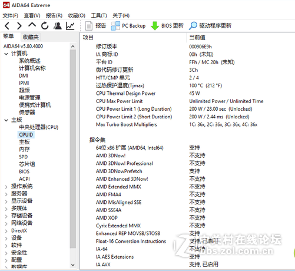Select 芯片组 in the tree
This screenshot has width=295, height=271.
tap(27, 164)
